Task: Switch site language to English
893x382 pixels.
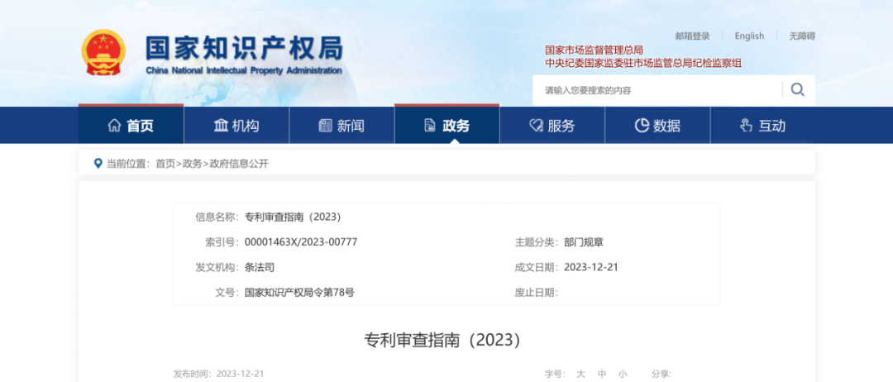Action: coord(749,36)
